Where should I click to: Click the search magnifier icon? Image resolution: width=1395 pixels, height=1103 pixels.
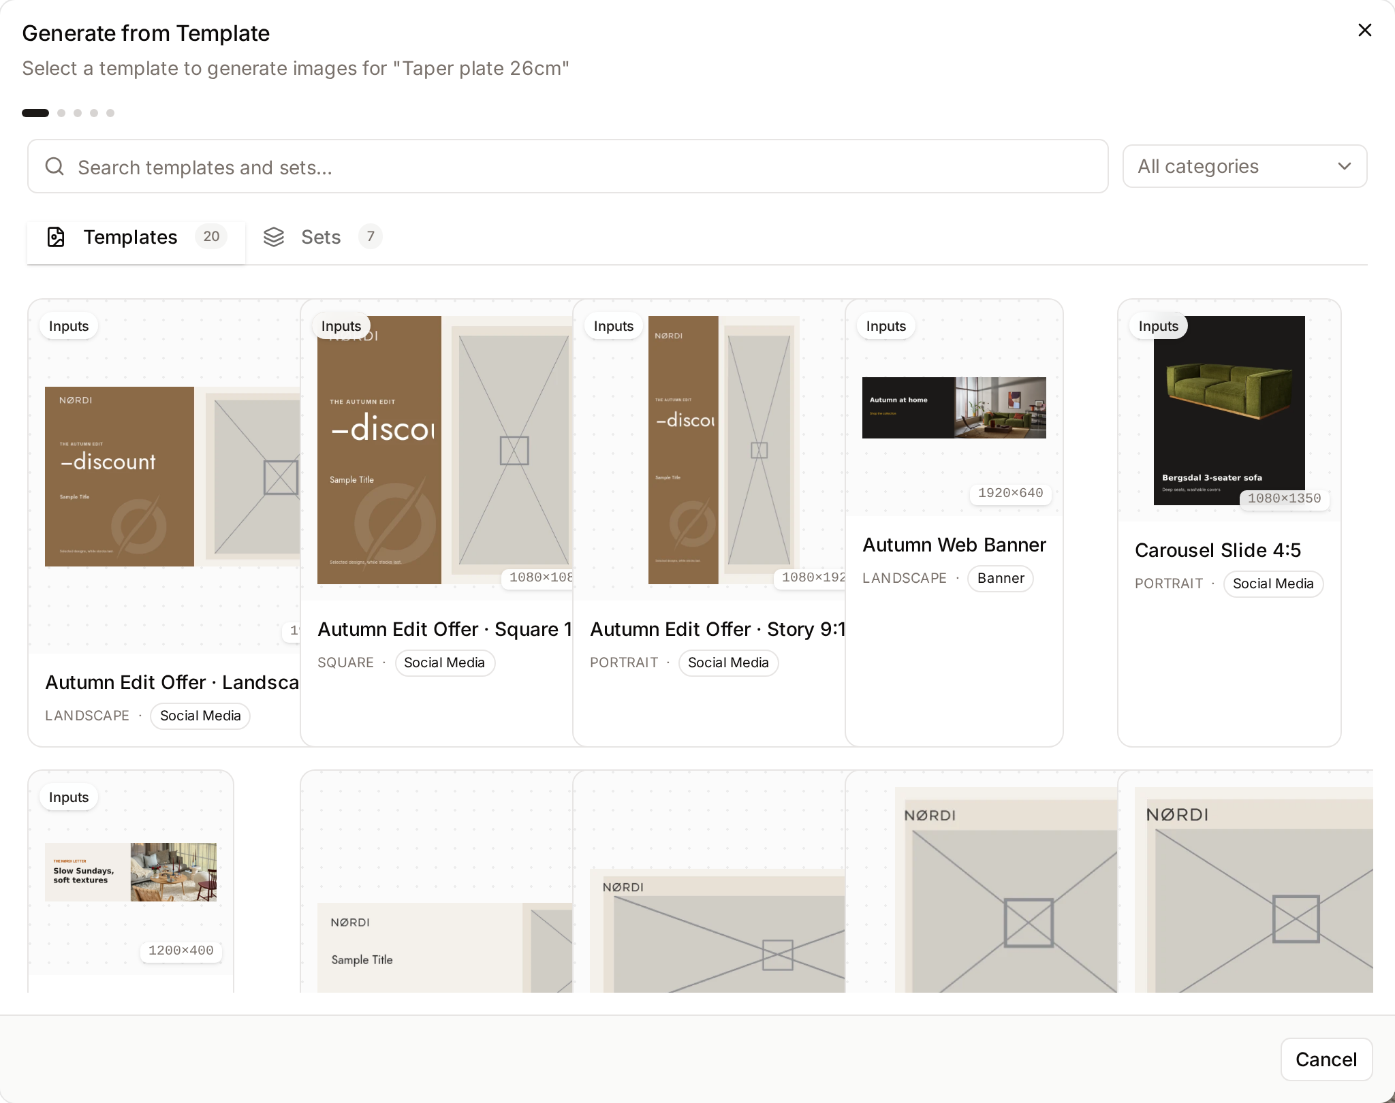click(x=54, y=166)
